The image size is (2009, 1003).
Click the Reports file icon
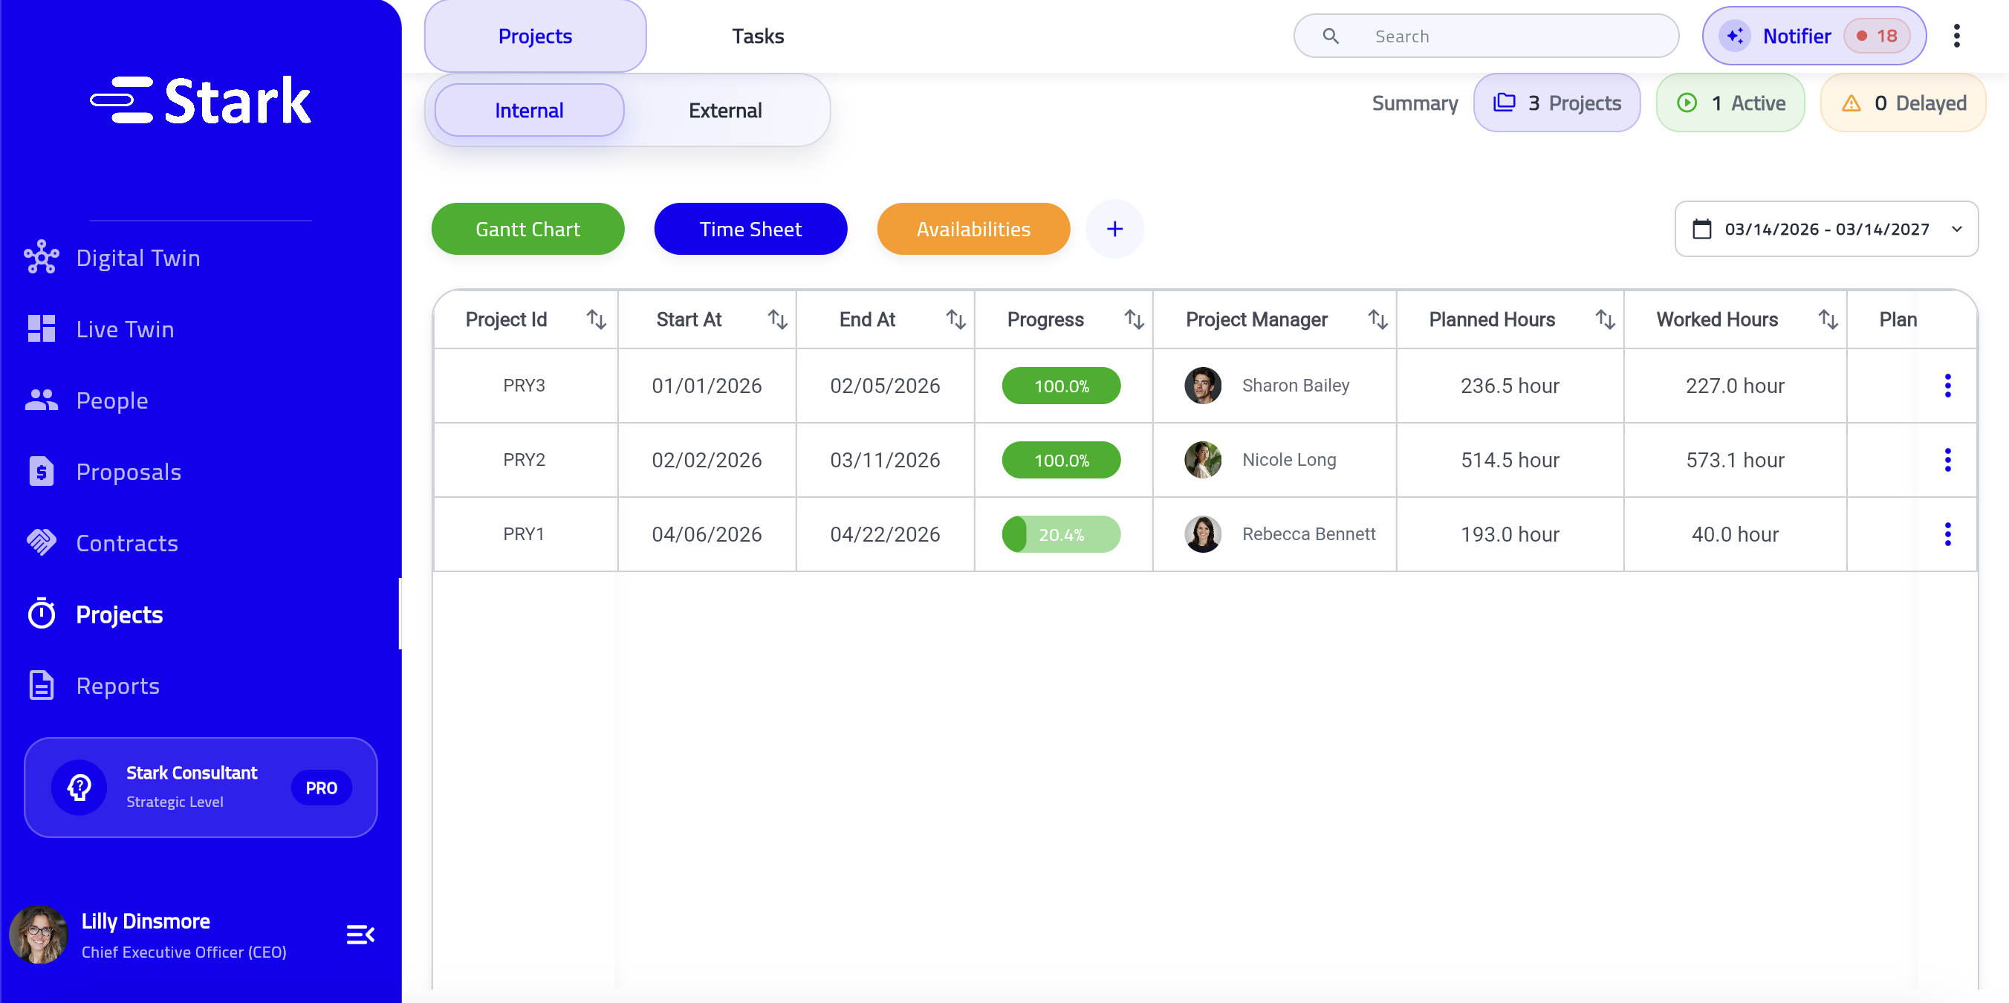coord(42,686)
